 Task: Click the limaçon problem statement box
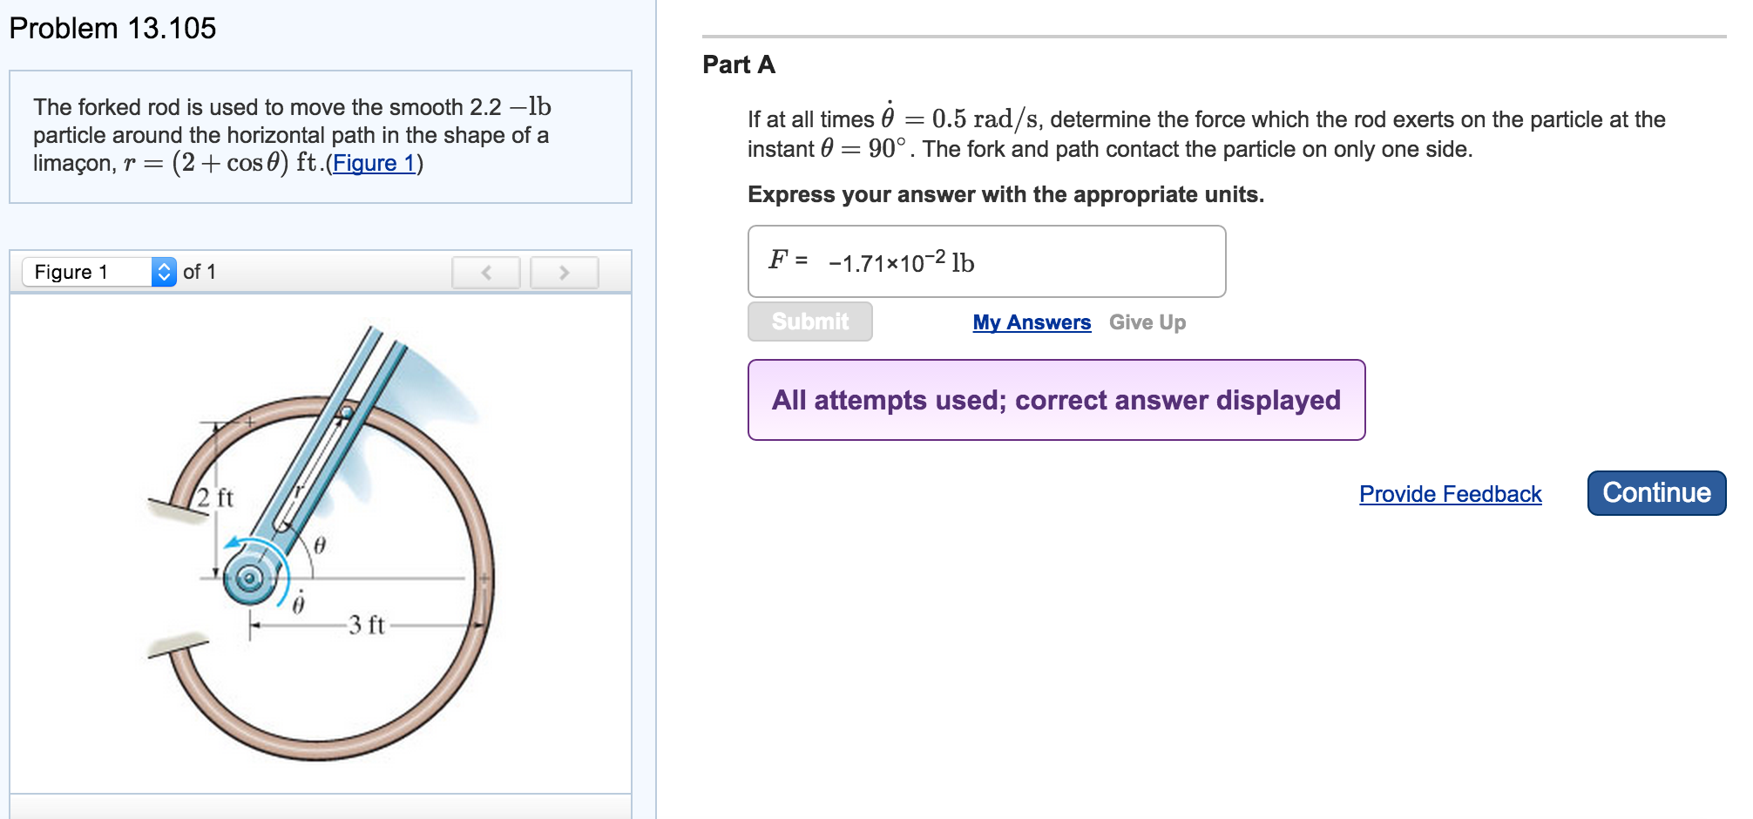pyautogui.click(x=320, y=137)
